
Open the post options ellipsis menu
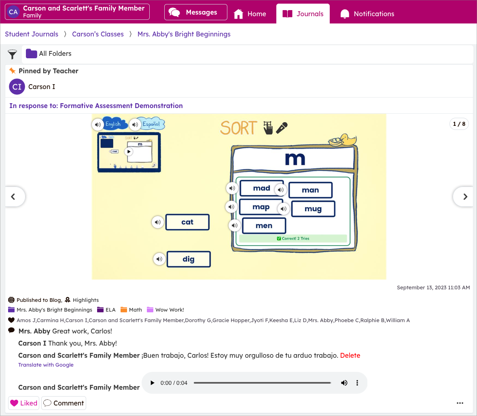click(x=460, y=403)
